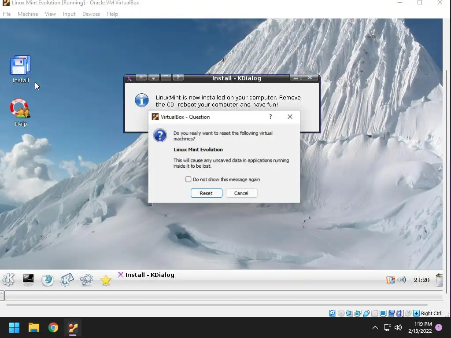Open the KDE K menu launcher
This screenshot has height=338, width=451.
[x=8, y=279]
